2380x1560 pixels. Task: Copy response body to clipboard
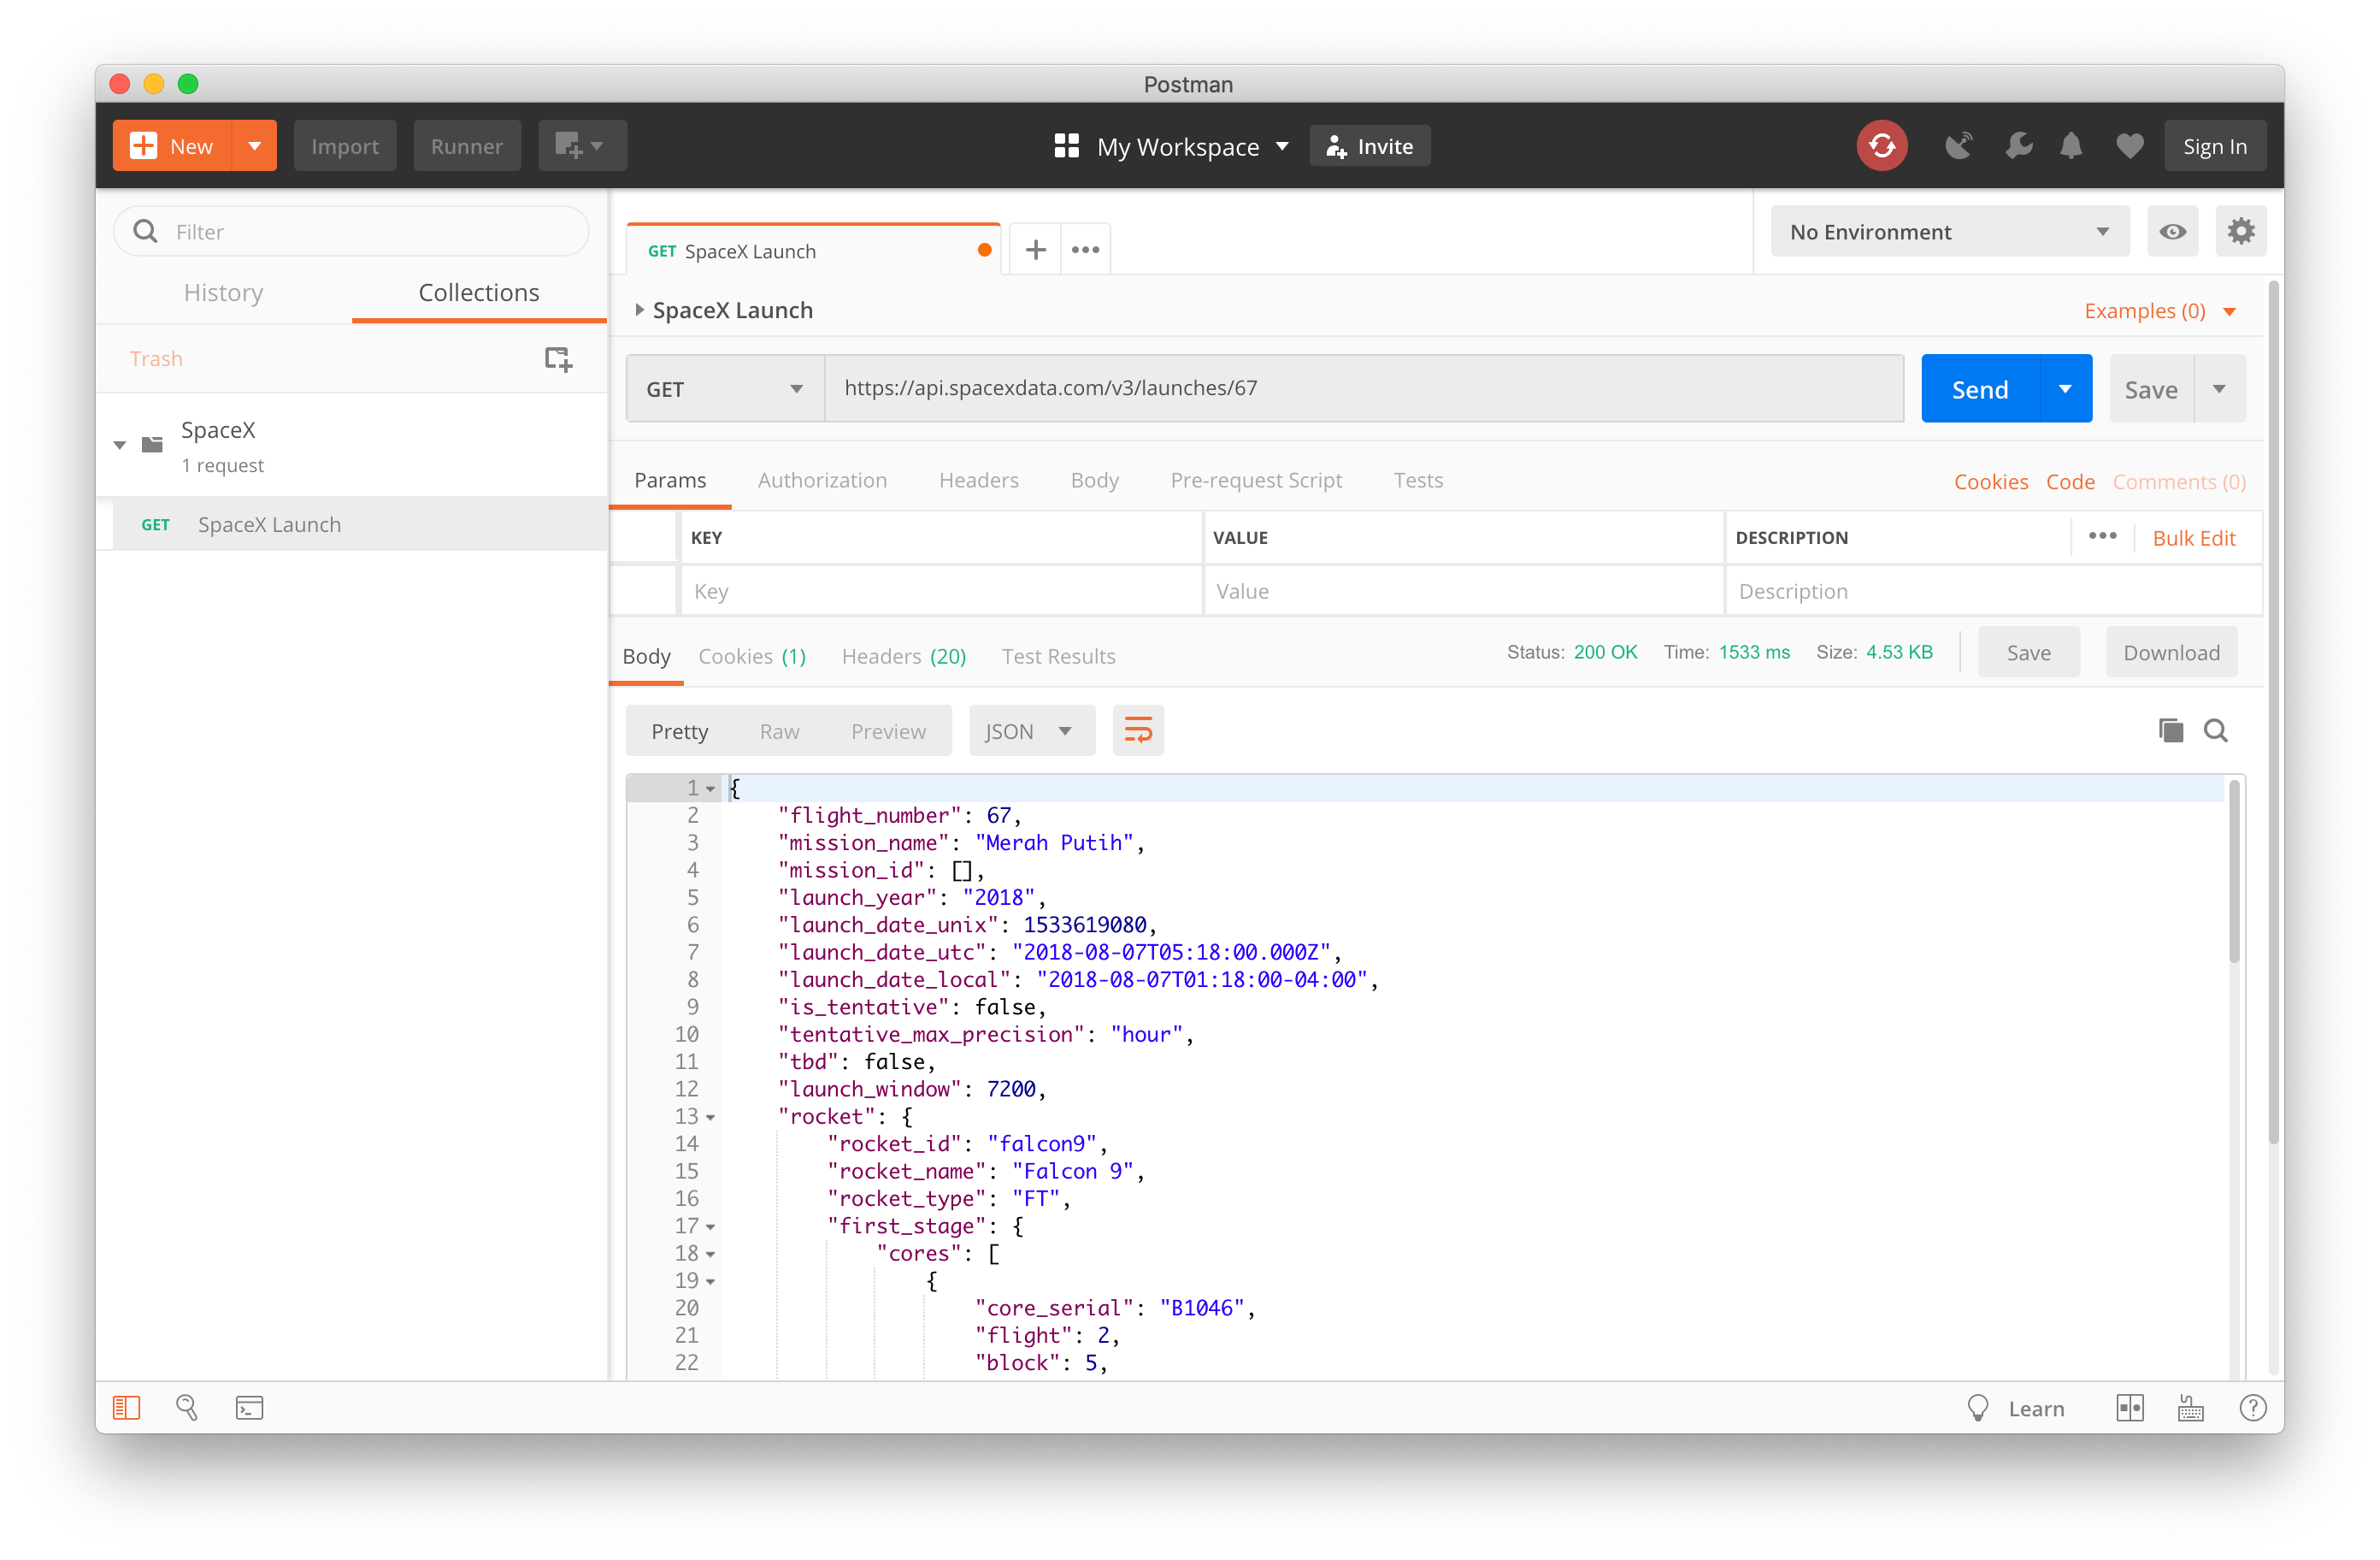pos(2170,730)
